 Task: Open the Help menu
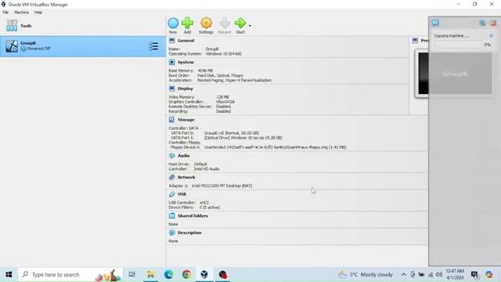tap(38, 13)
